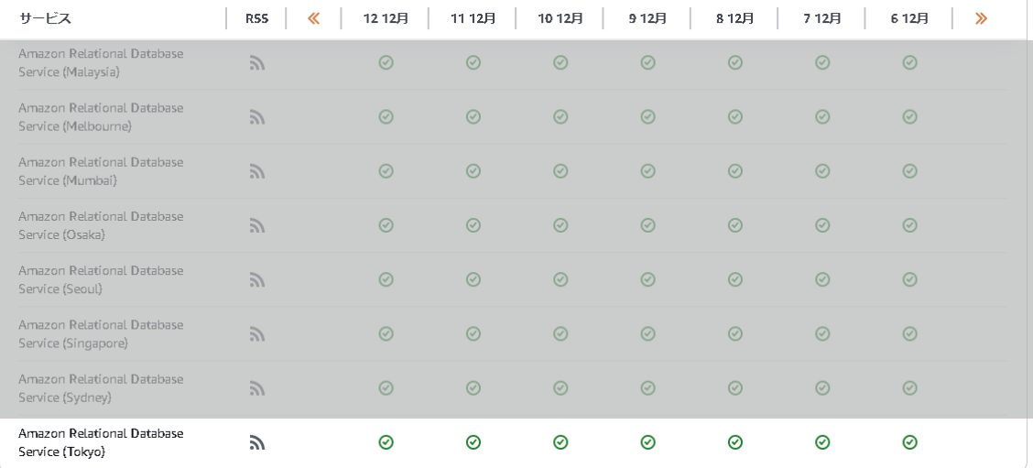Click Melbourne status icon under 7 12月
The image size is (1033, 468).
tap(822, 116)
